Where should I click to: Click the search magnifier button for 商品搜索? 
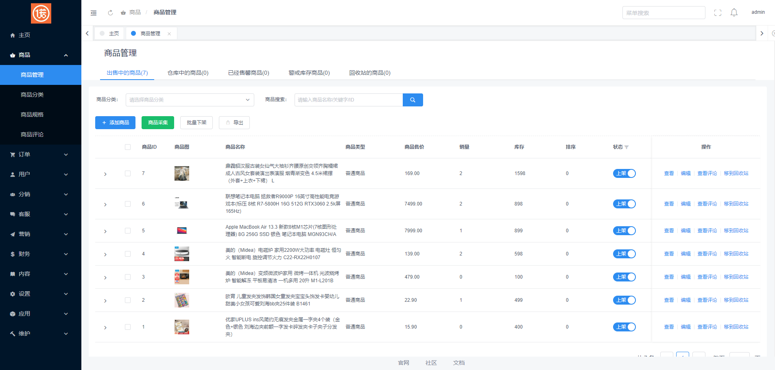coord(413,100)
